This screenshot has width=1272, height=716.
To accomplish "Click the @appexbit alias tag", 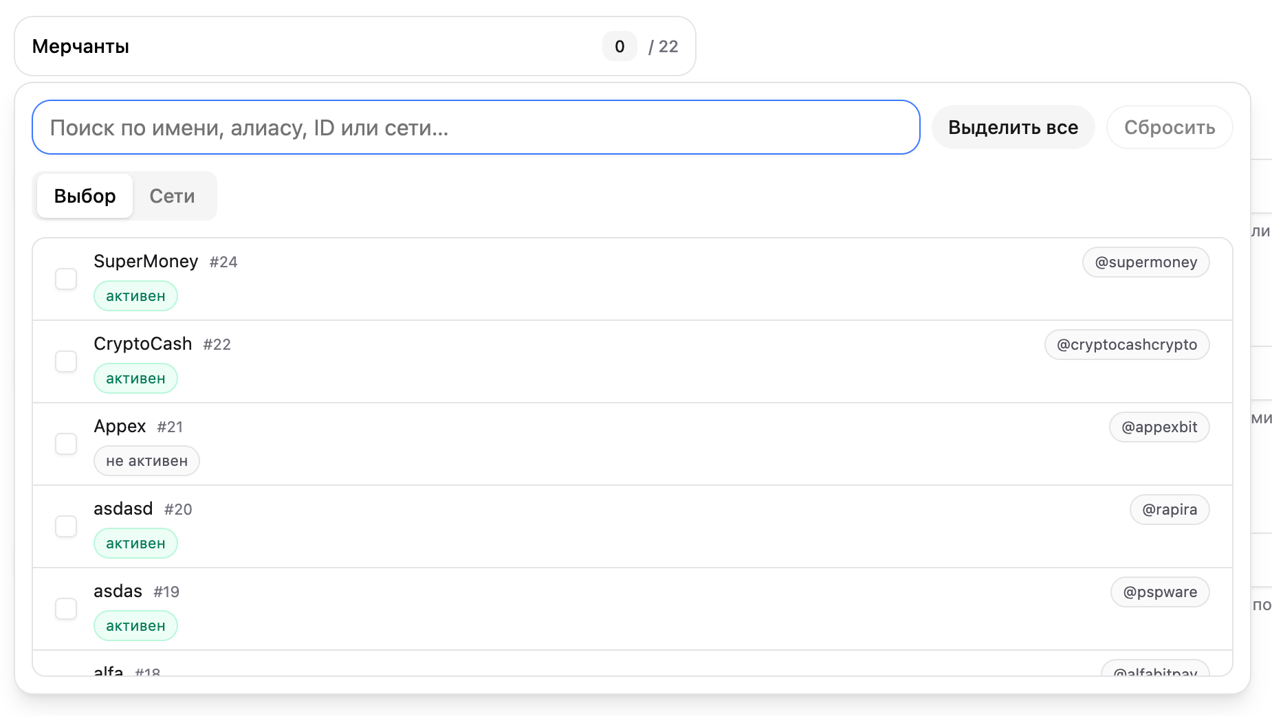I will pyautogui.click(x=1159, y=427).
